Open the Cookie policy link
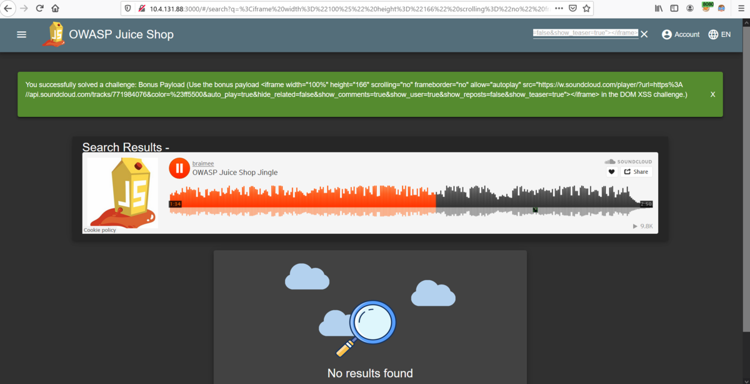The height and width of the screenshot is (384, 750). (100, 230)
